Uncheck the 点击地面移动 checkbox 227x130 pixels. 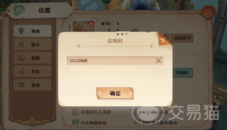click(76, 122)
